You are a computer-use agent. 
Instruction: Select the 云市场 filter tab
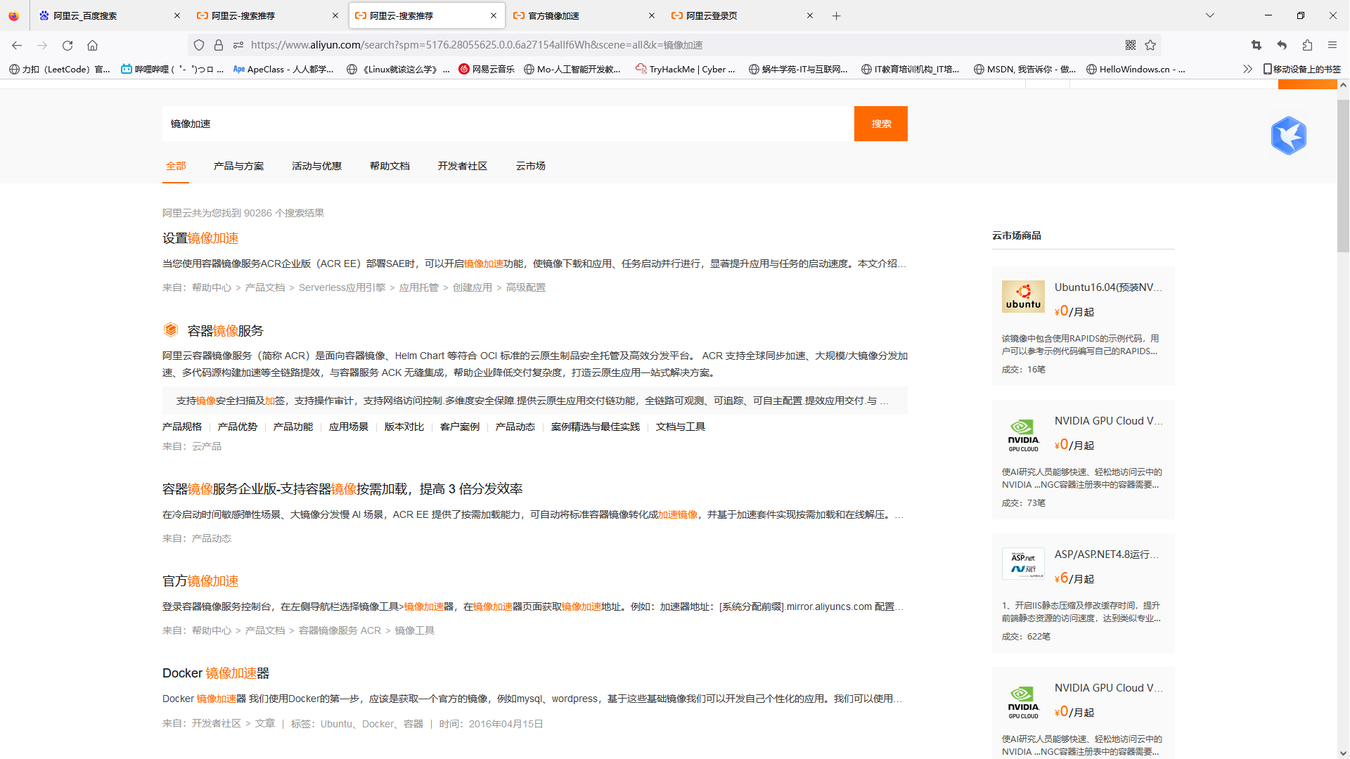531,166
